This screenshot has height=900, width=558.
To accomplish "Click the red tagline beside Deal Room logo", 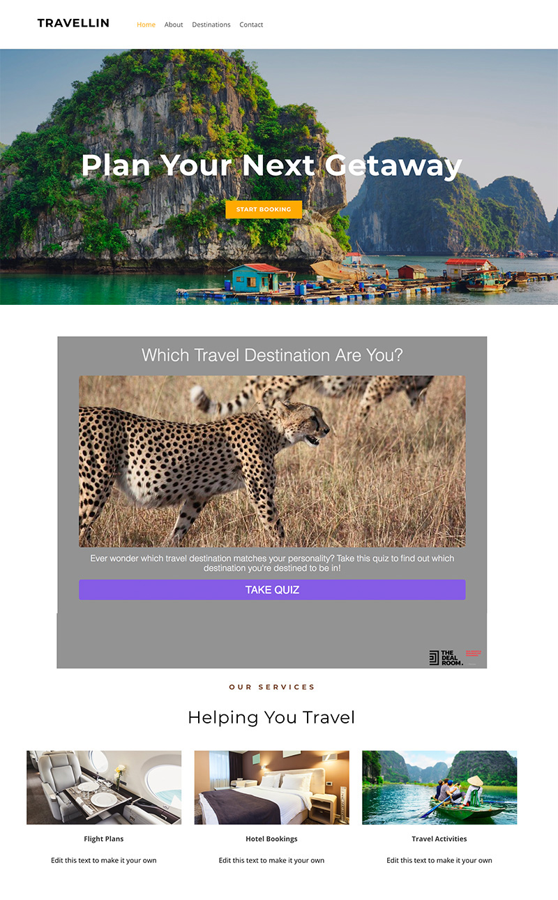I will [x=474, y=654].
